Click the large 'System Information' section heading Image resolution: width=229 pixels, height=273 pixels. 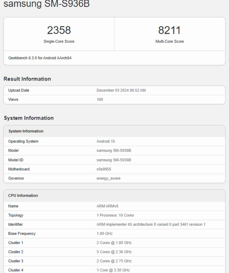click(x=29, y=118)
